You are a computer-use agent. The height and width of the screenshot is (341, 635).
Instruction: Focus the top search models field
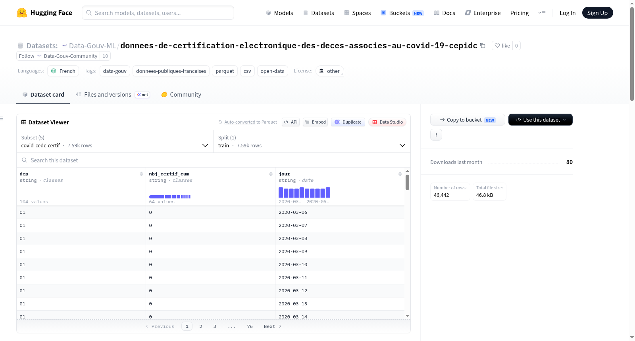[158, 13]
